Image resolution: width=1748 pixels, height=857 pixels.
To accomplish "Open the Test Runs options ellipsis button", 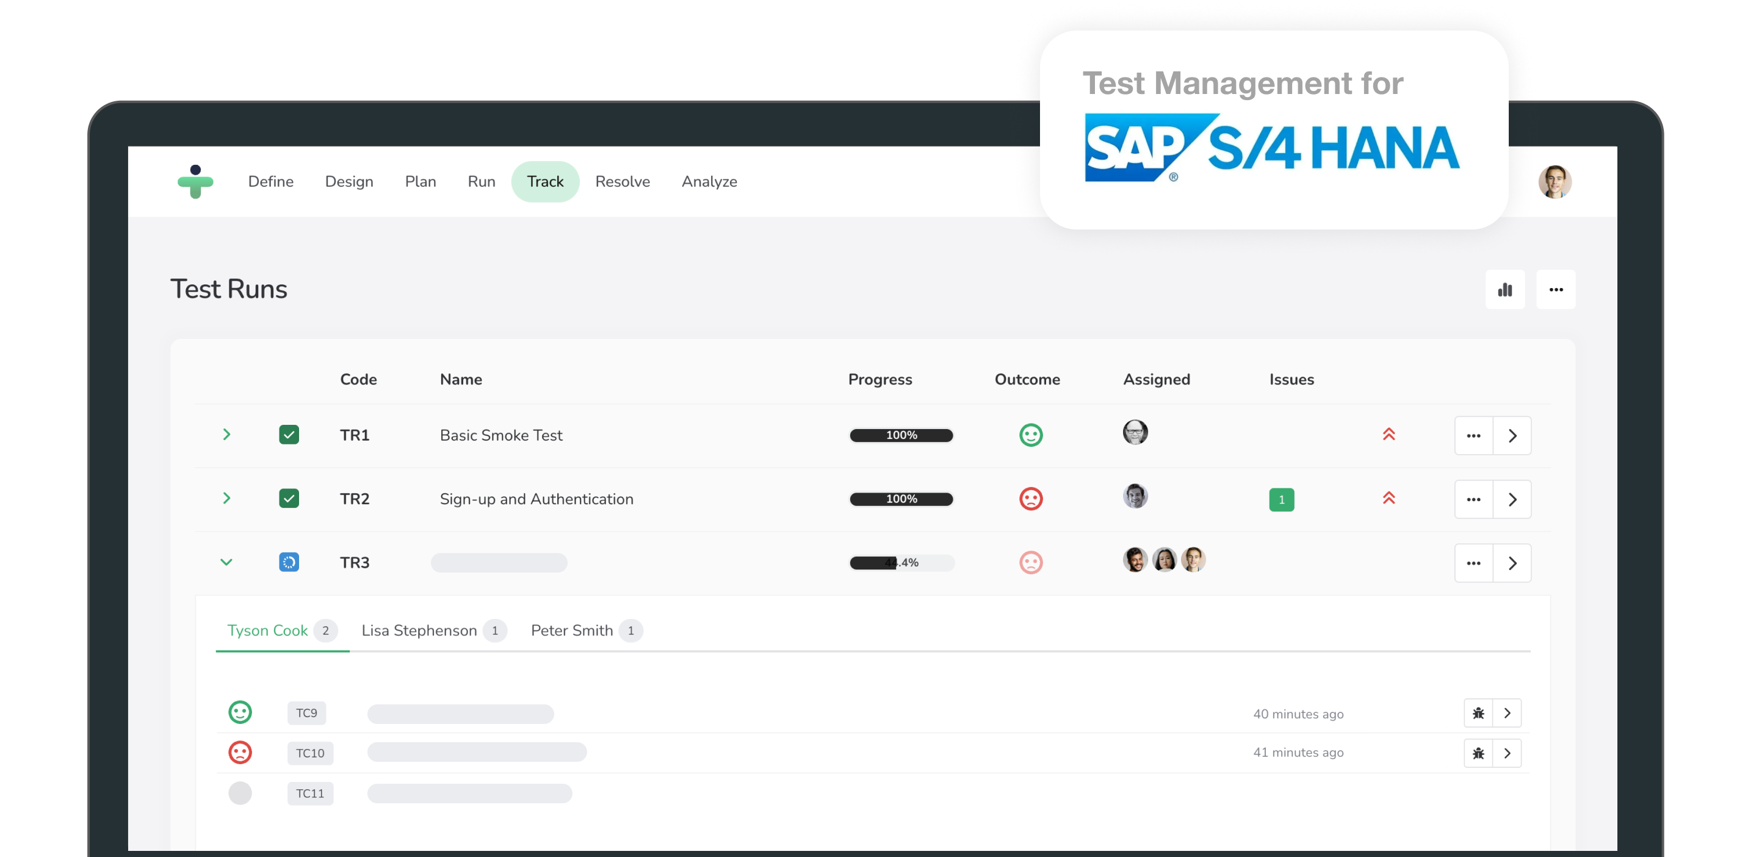I will (1556, 289).
